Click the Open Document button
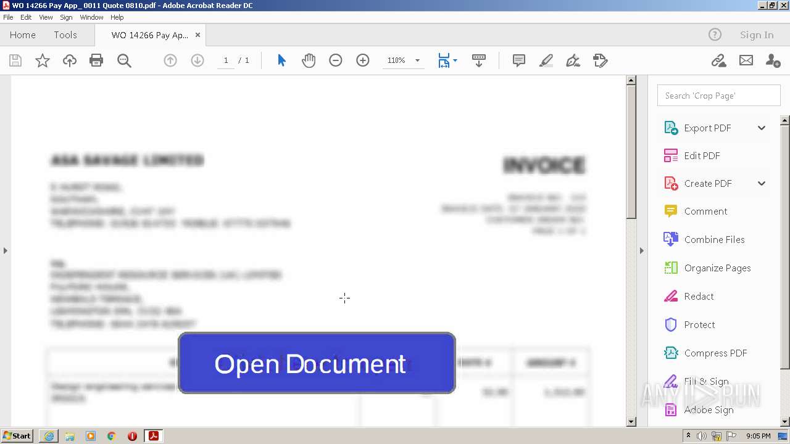The height and width of the screenshot is (444, 790). point(317,363)
